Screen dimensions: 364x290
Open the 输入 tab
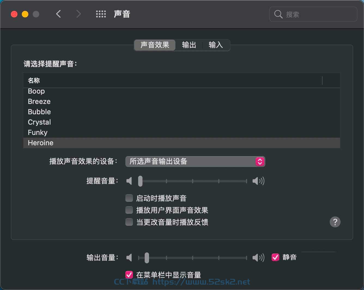pyautogui.click(x=216, y=45)
